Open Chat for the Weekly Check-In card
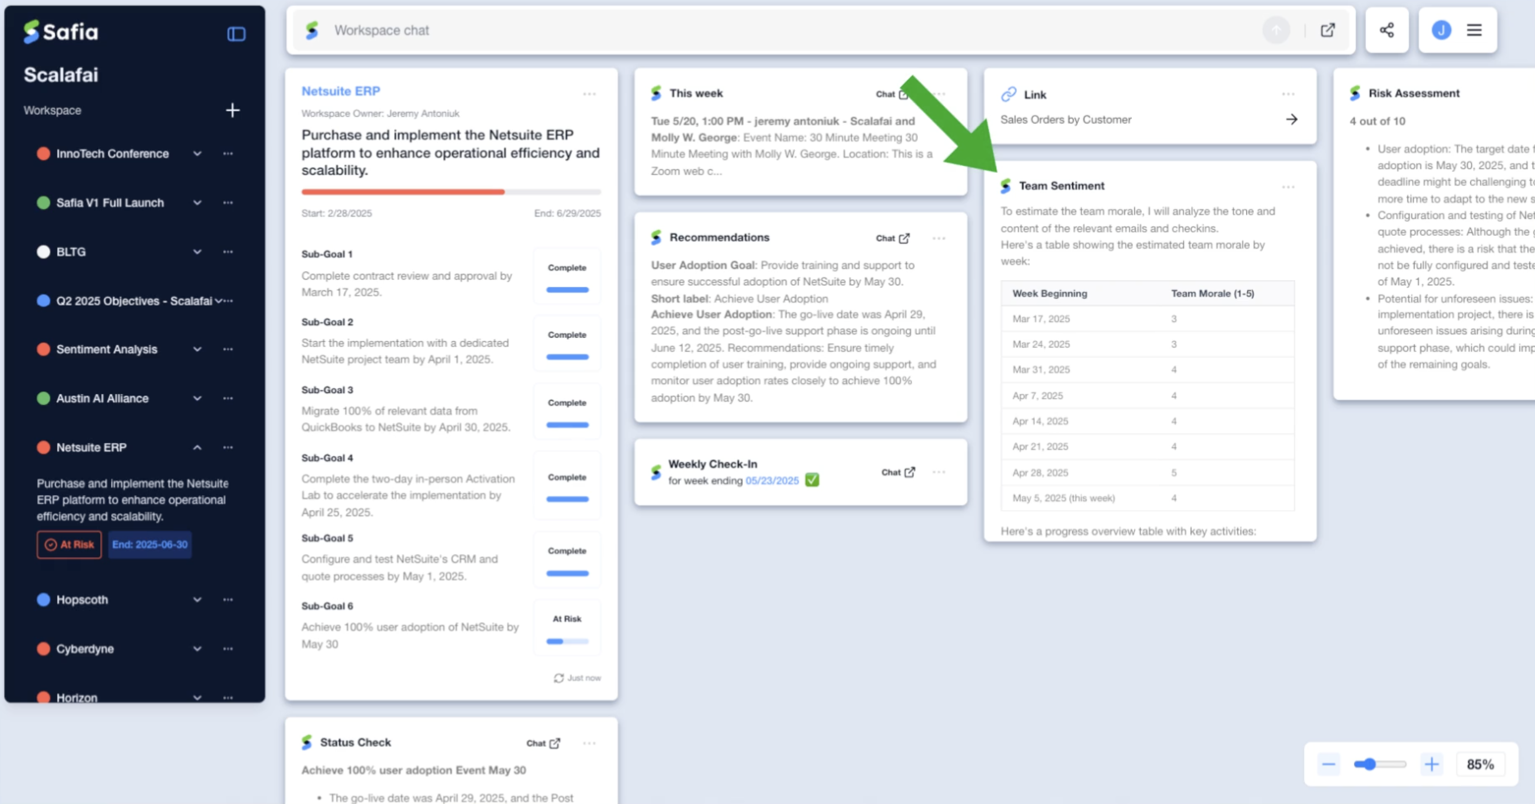The width and height of the screenshot is (1535, 804). click(899, 472)
